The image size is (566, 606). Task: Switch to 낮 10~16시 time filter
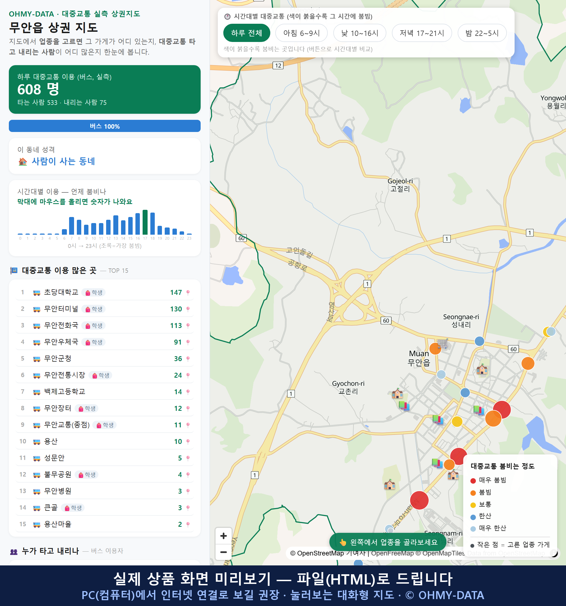360,33
